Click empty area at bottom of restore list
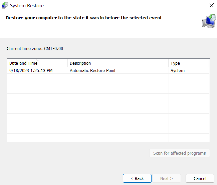The image size is (217, 185). point(108,137)
